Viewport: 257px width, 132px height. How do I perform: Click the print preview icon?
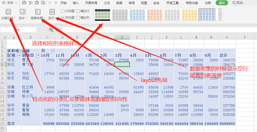click(43, 3)
